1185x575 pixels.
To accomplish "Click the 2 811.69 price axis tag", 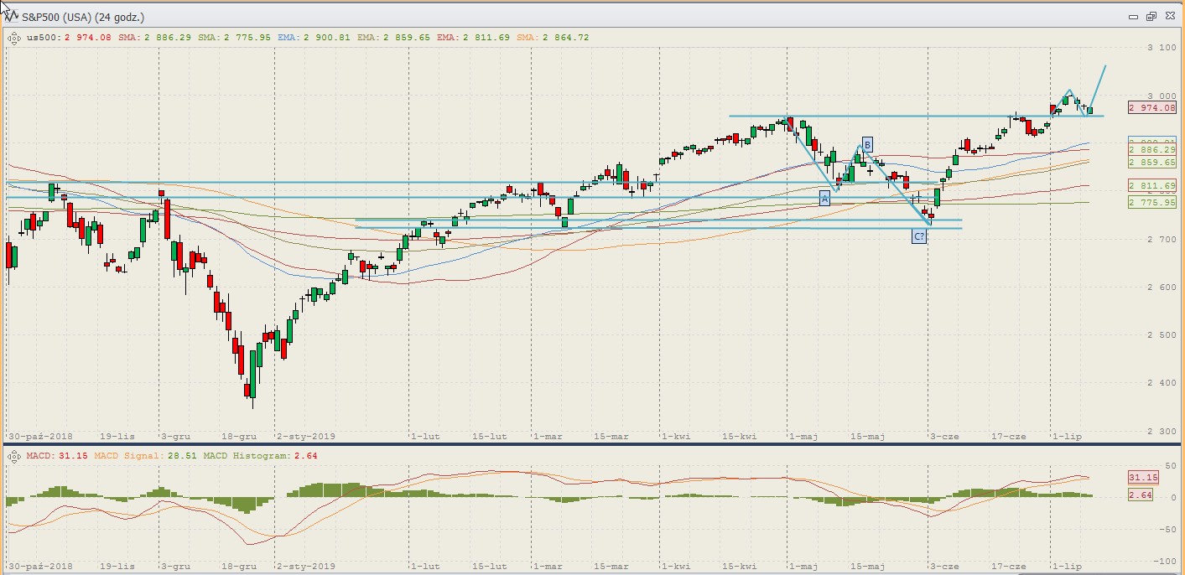I will click(x=1152, y=185).
